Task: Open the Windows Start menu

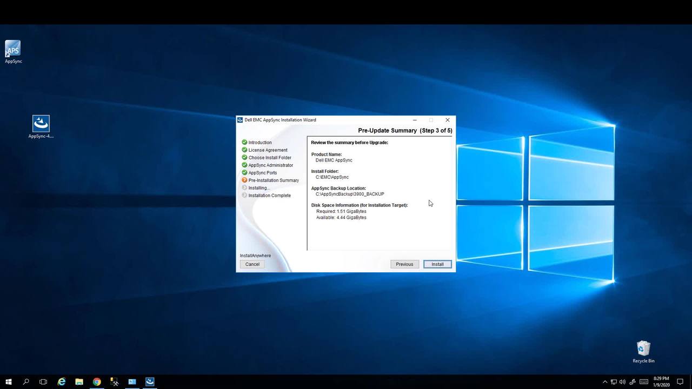Action: pos(9,381)
